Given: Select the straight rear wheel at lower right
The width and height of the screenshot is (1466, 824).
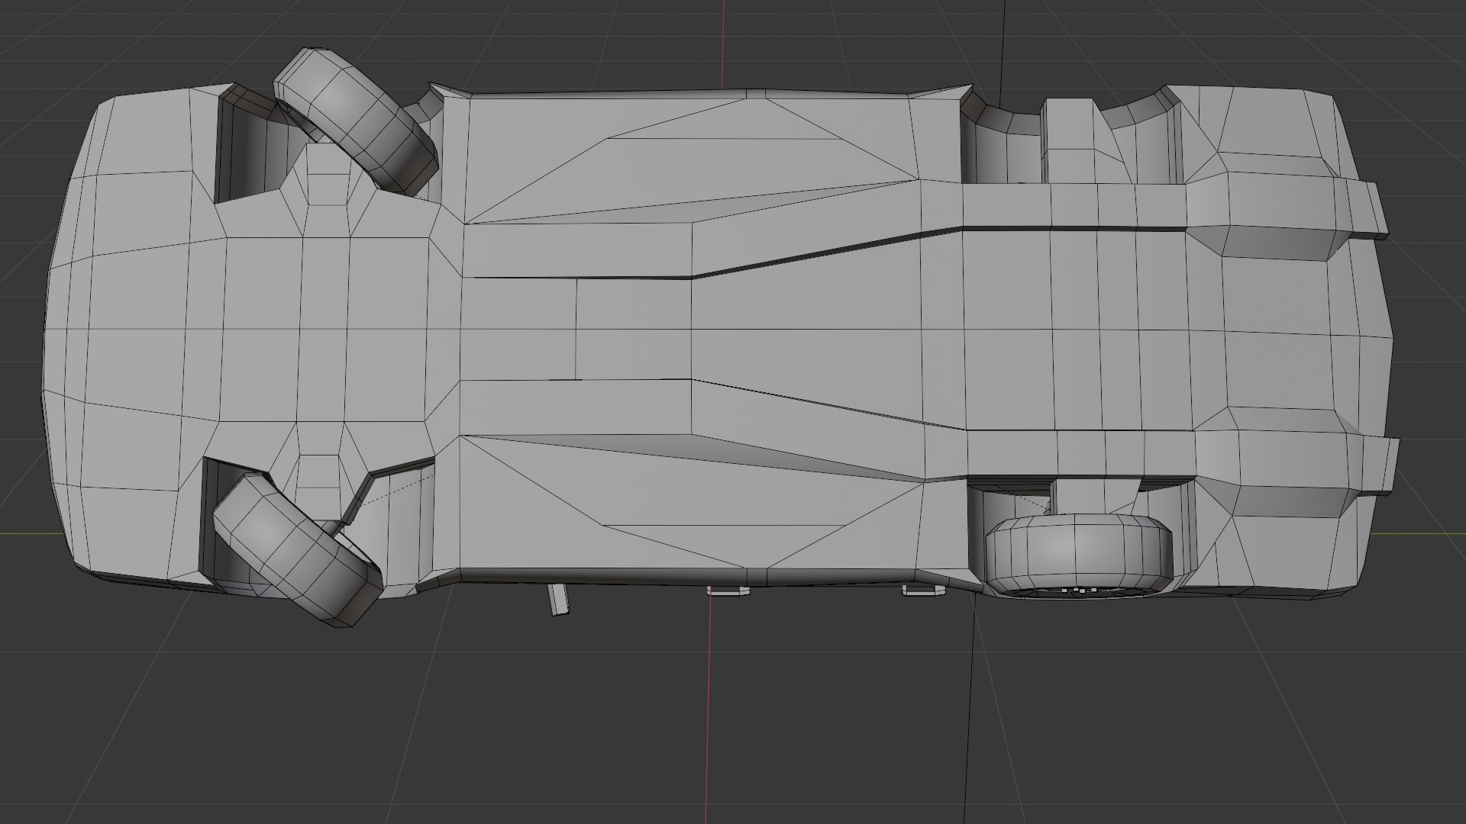Looking at the screenshot, I should tap(1078, 555).
